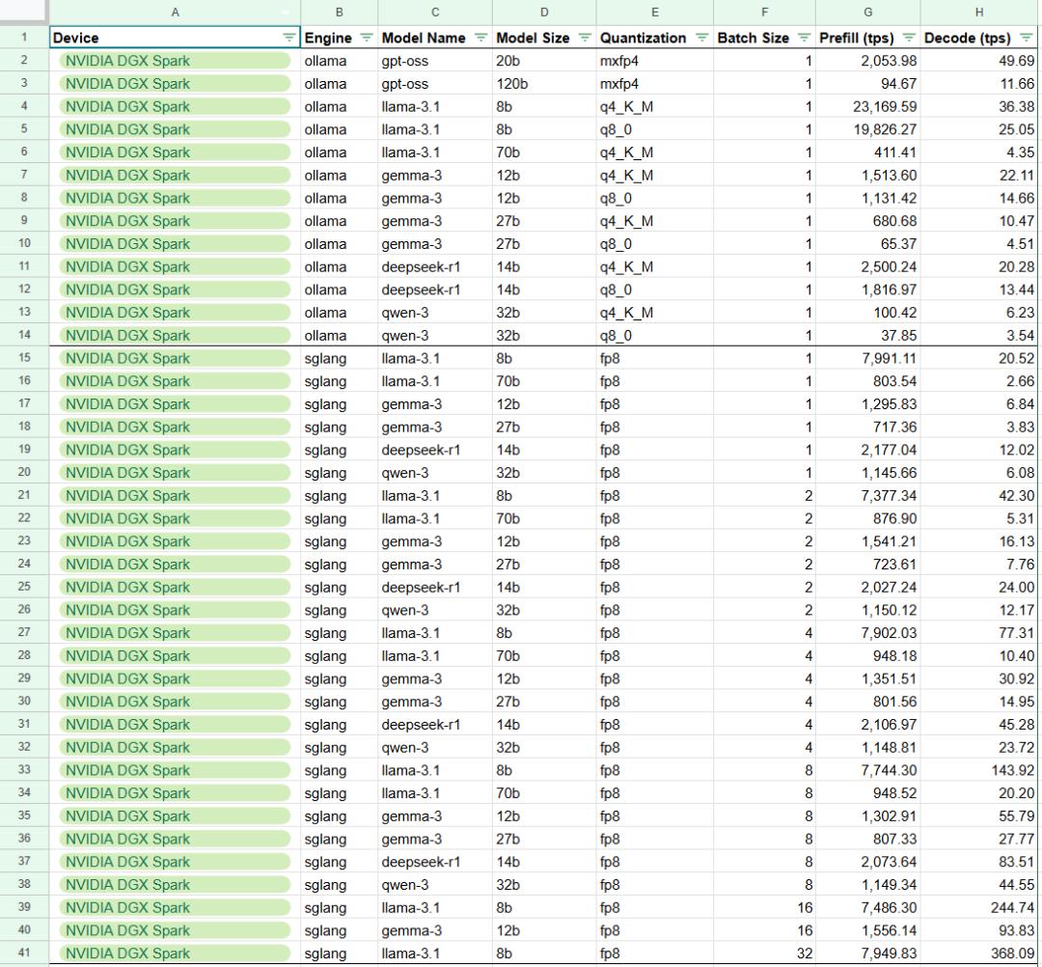Open the Model Name filter icon

[x=480, y=39]
